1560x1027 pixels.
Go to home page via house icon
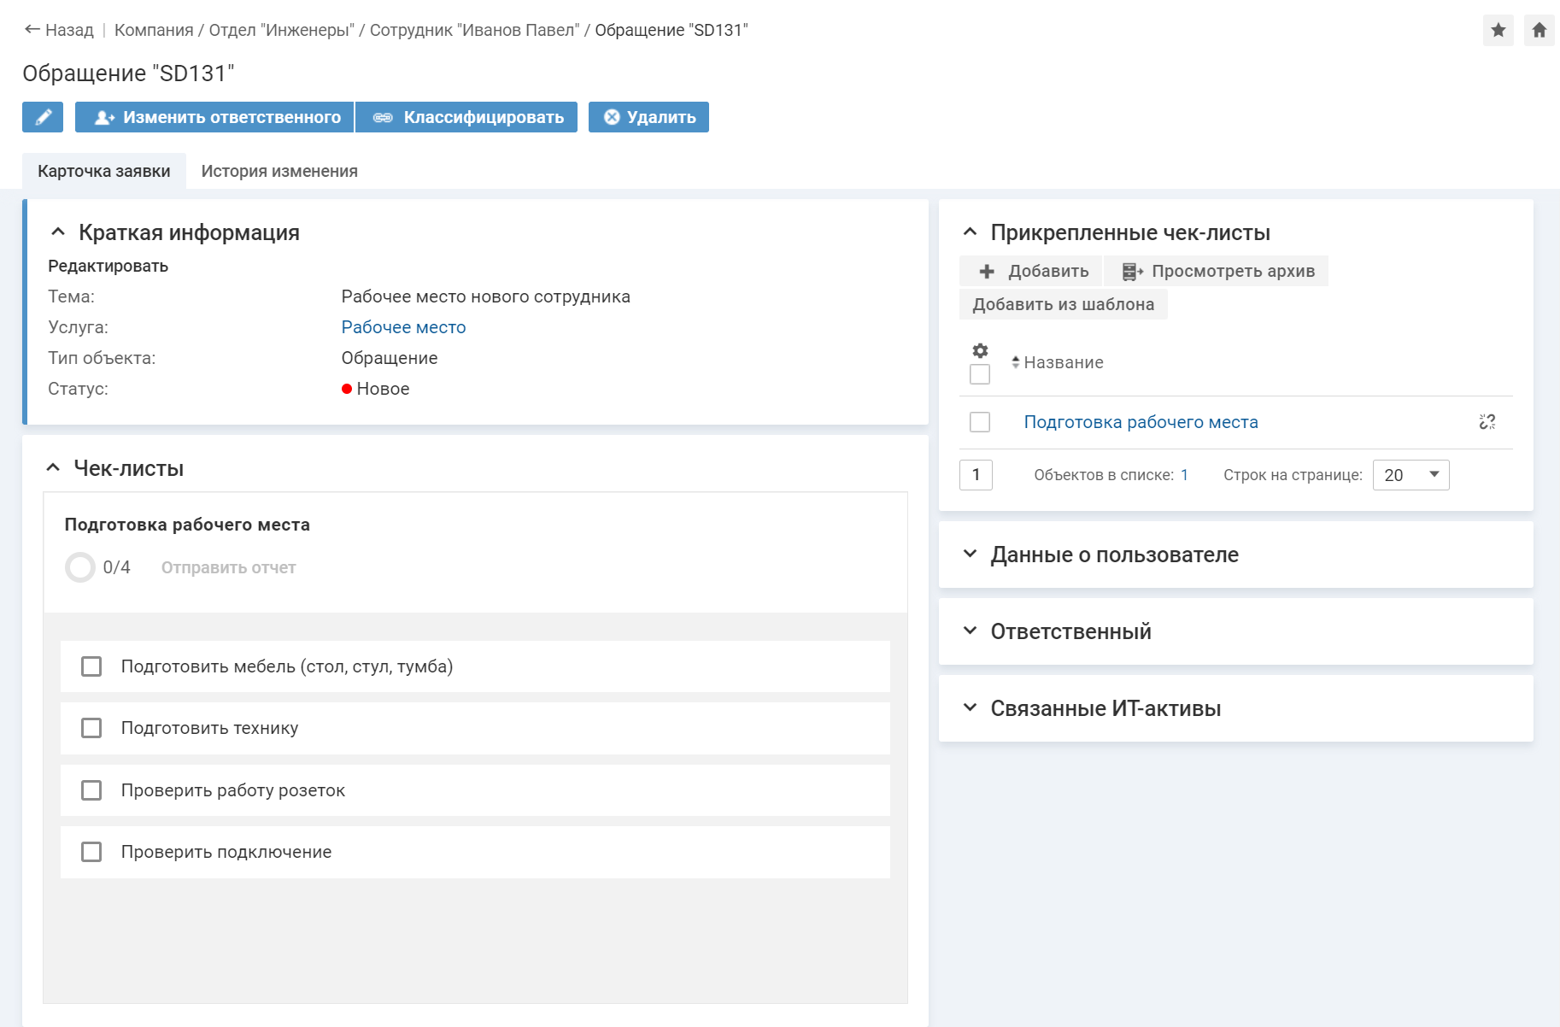[x=1539, y=31]
